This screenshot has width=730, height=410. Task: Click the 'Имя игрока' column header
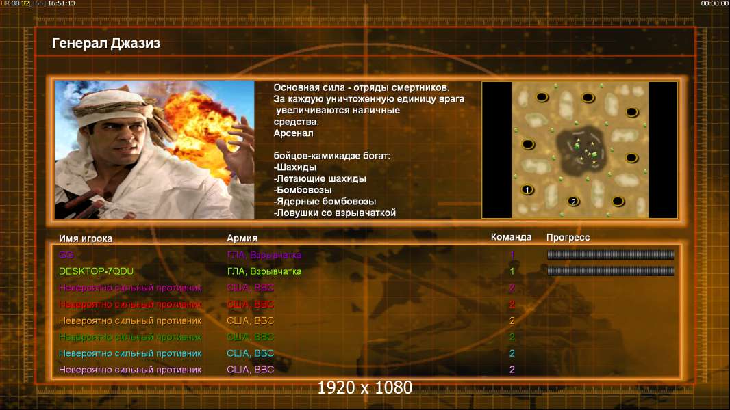click(x=86, y=238)
